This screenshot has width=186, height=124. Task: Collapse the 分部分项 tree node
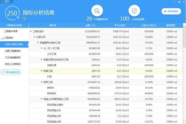pos(34,37)
